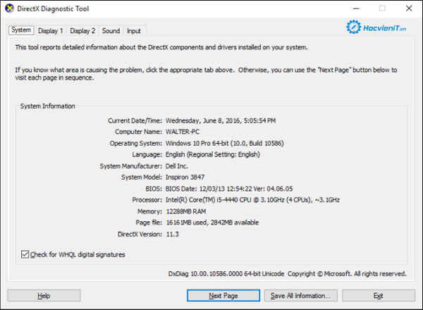Click the BIOS Date value text
Viewport: 423px width, 310px height.
[x=229, y=189]
